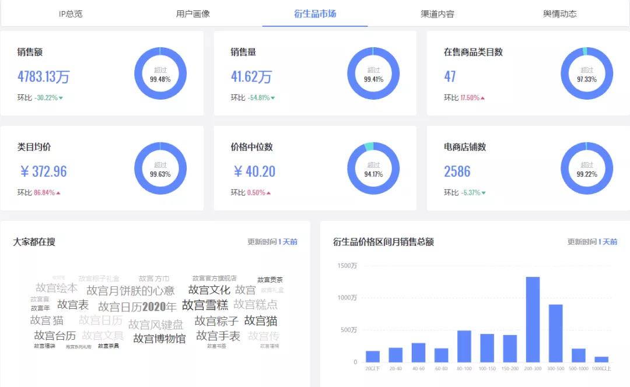Click the 销售额 donut chart showing 99.48%

click(x=160, y=73)
